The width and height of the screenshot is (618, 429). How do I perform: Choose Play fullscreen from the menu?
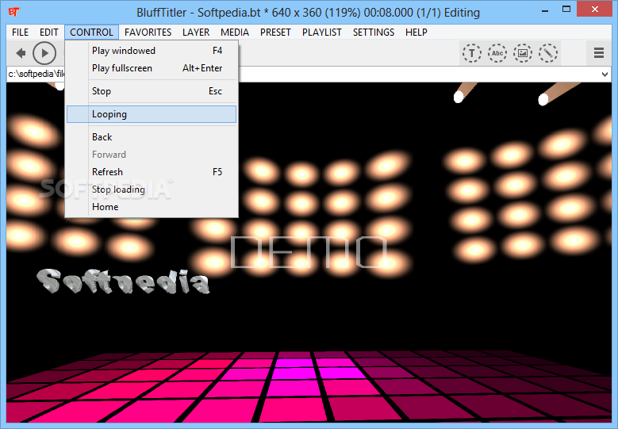point(152,68)
